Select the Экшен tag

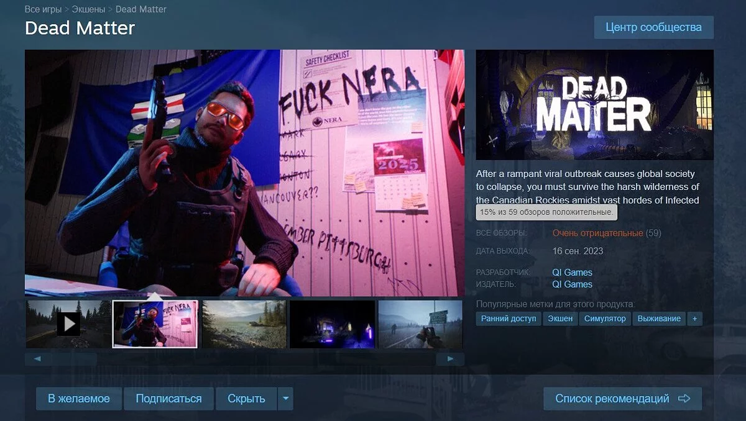[560, 319]
